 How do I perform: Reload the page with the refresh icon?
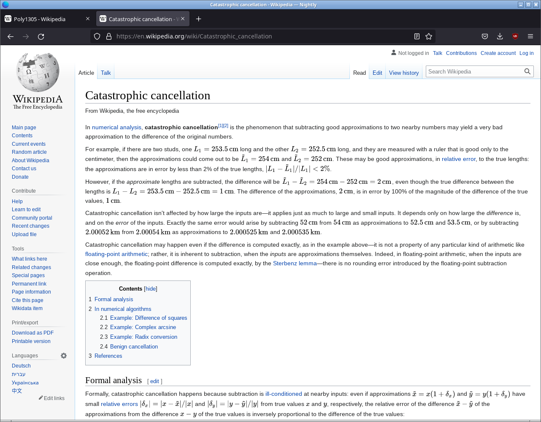pos(41,36)
